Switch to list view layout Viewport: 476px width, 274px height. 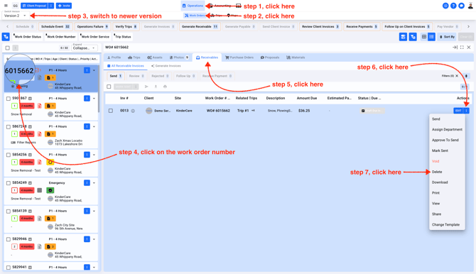click(x=431, y=37)
